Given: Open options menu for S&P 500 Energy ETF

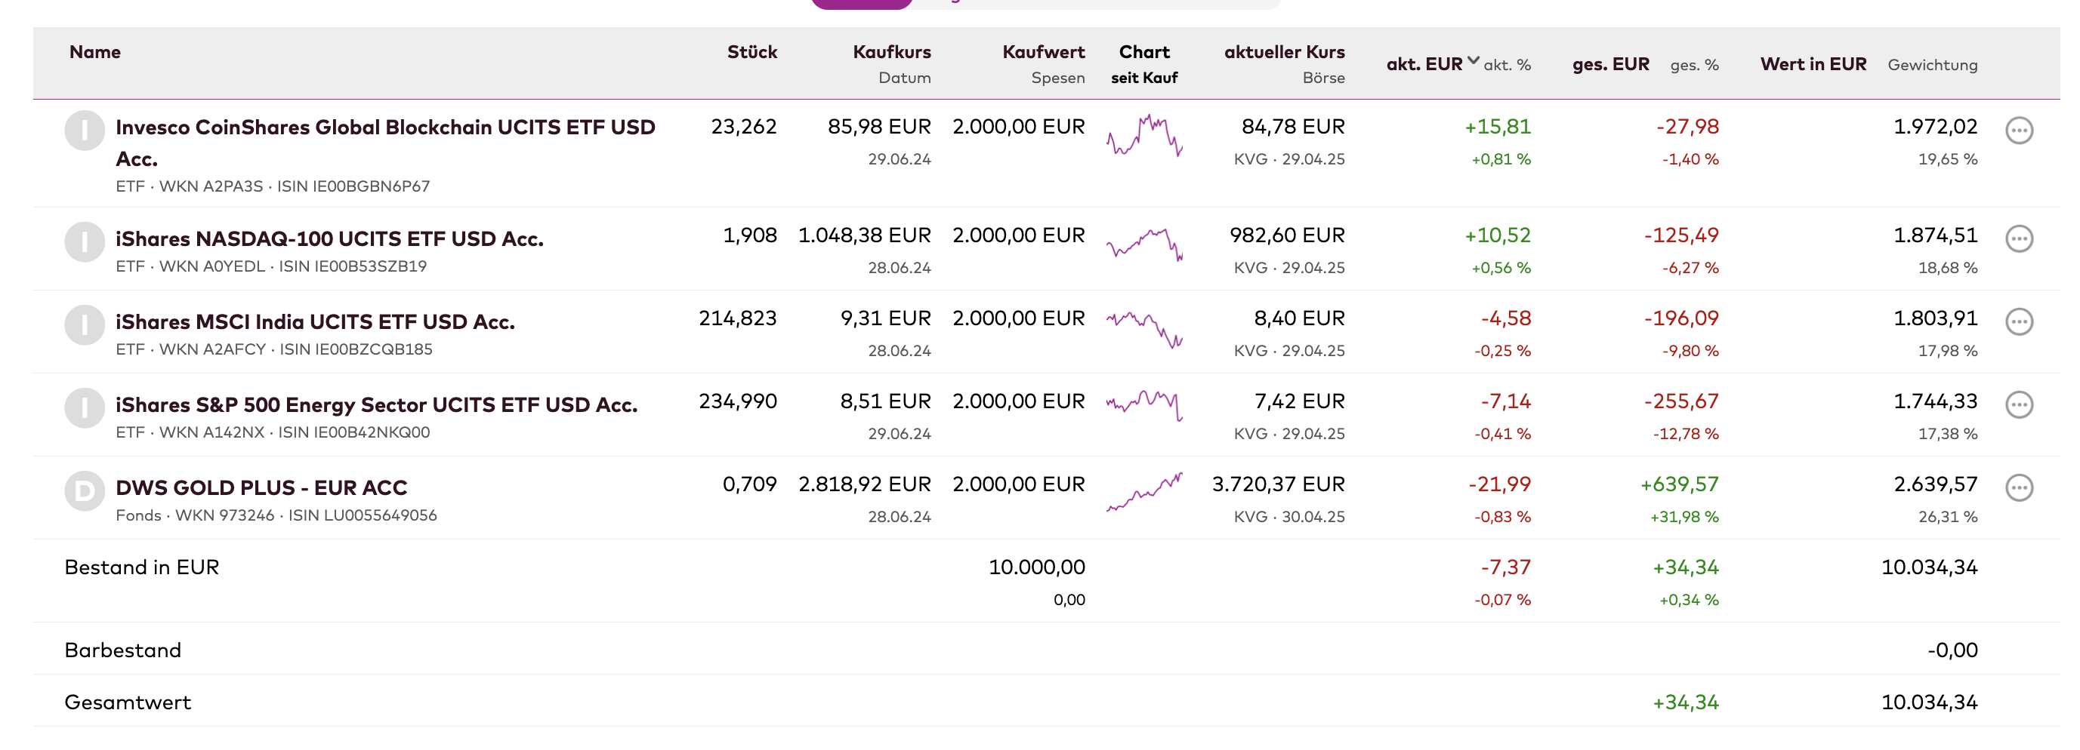Looking at the screenshot, I should 2019,405.
